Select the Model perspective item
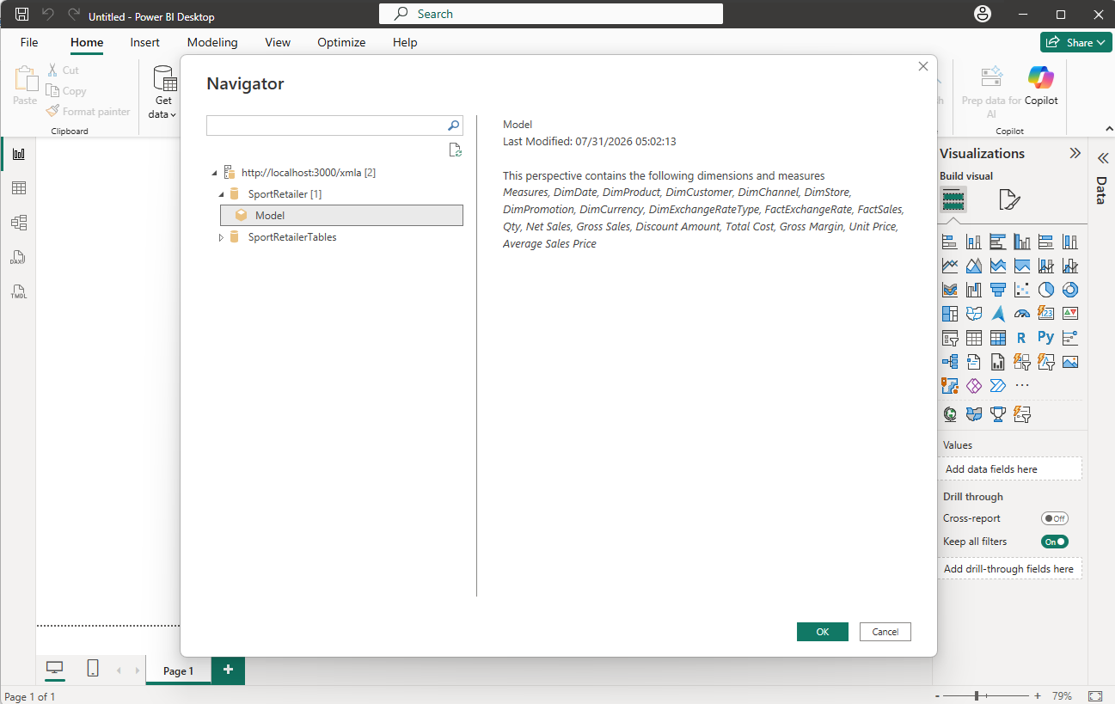This screenshot has width=1115, height=704. (341, 216)
